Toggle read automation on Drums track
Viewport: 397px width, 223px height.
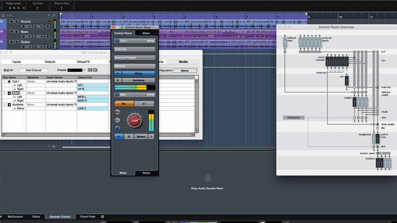point(47,26)
